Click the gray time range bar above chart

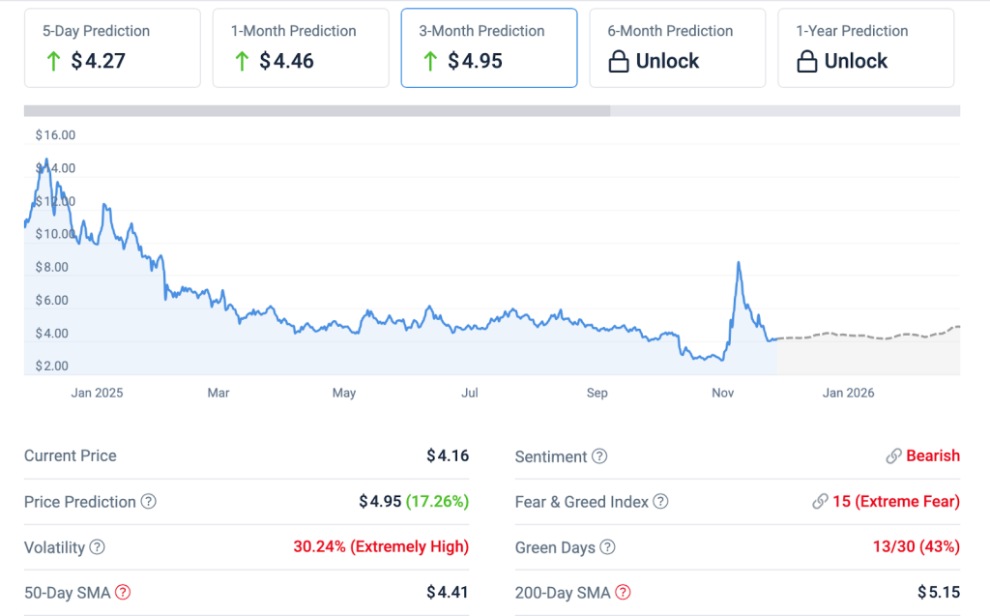coord(317,110)
